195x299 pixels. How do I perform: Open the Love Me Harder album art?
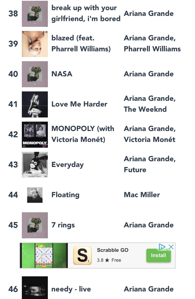coord(35,104)
